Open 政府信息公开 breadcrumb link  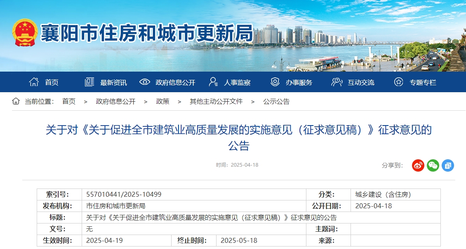[x=115, y=101]
